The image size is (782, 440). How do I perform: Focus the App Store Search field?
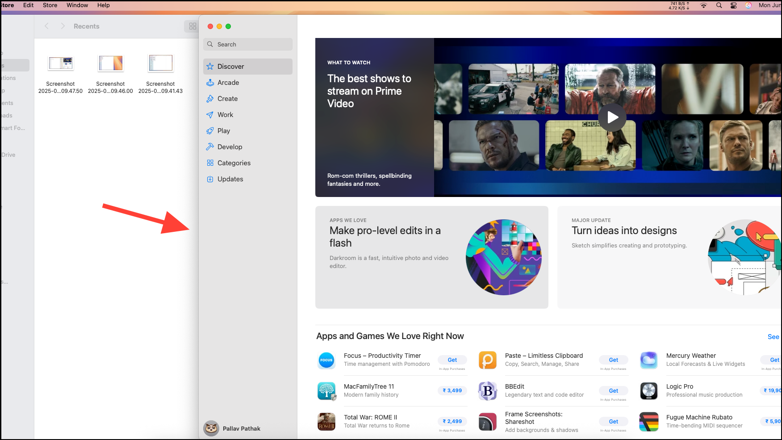[x=248, y=44]
